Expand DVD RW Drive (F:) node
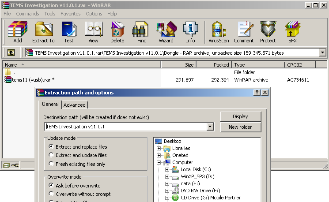329x202 pixels. point(167,191)
